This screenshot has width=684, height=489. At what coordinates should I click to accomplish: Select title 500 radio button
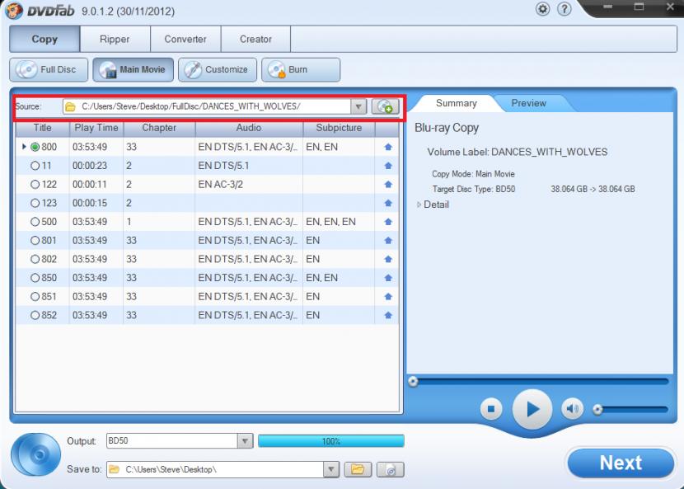point(35,222)
